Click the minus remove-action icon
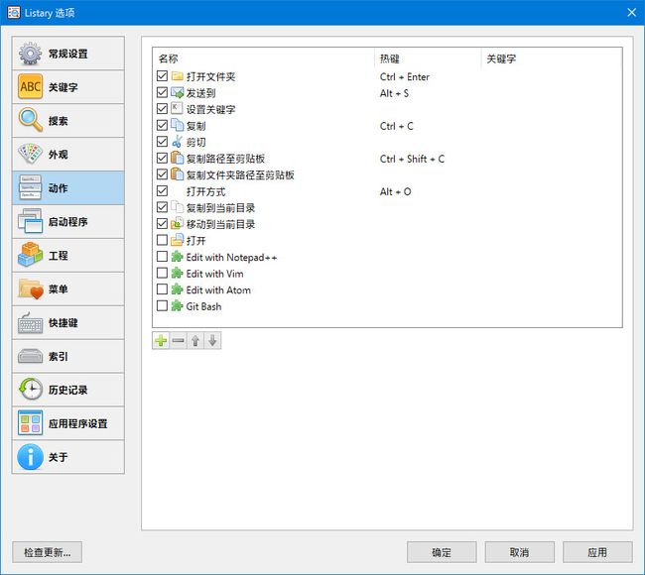 click(x=178, y=341)
